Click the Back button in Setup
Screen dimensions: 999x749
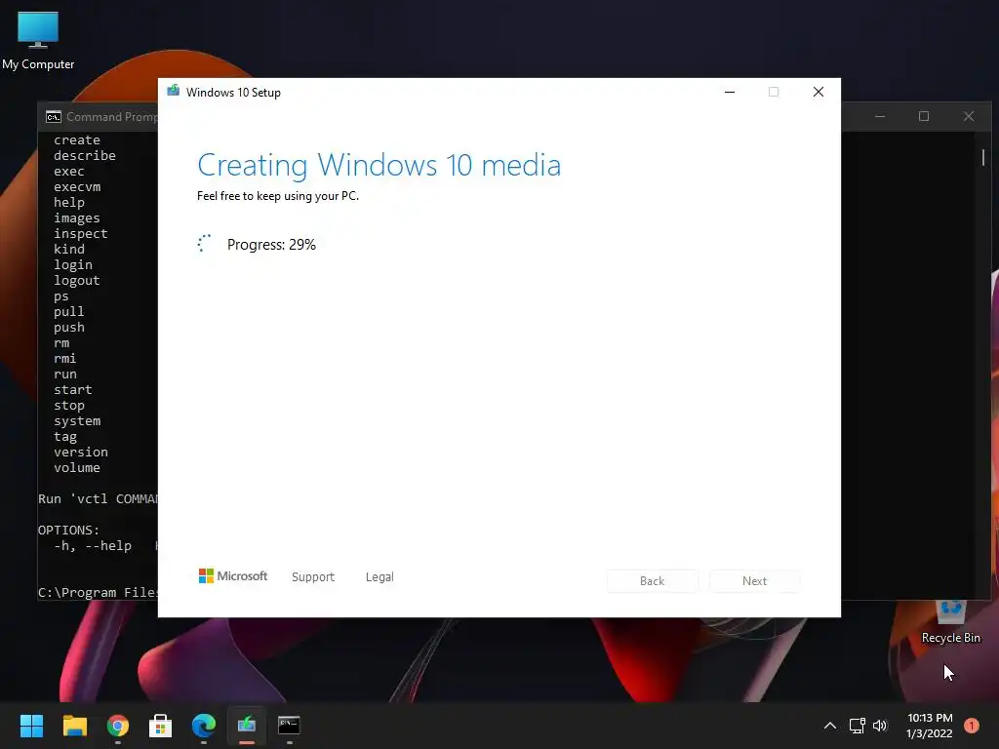[x=653, y=581]
